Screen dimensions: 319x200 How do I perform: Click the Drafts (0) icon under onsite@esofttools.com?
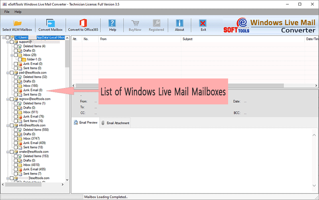(20, 161)
